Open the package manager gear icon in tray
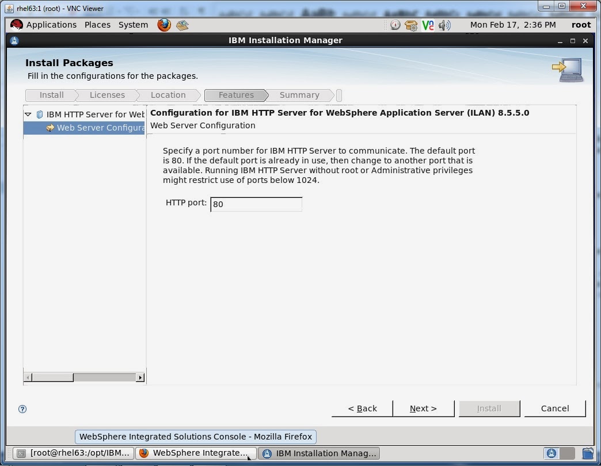 pos(411,25)
